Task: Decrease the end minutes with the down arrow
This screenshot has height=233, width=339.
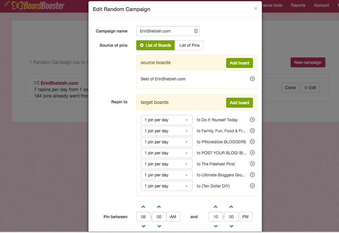Action: pos(231,226)
